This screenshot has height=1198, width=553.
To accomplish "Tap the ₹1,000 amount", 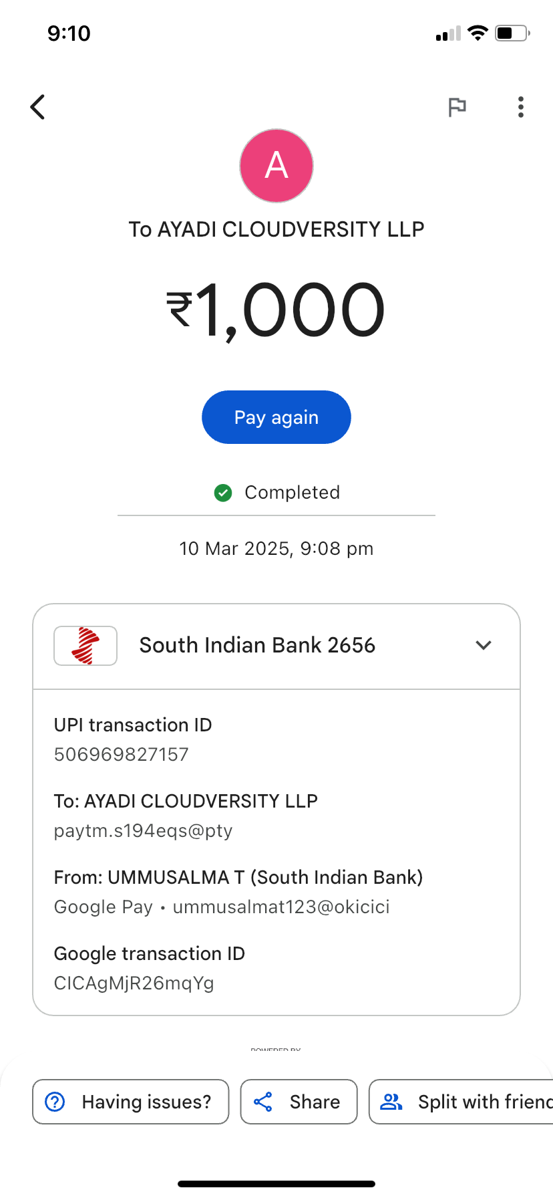I will point(276,311).
